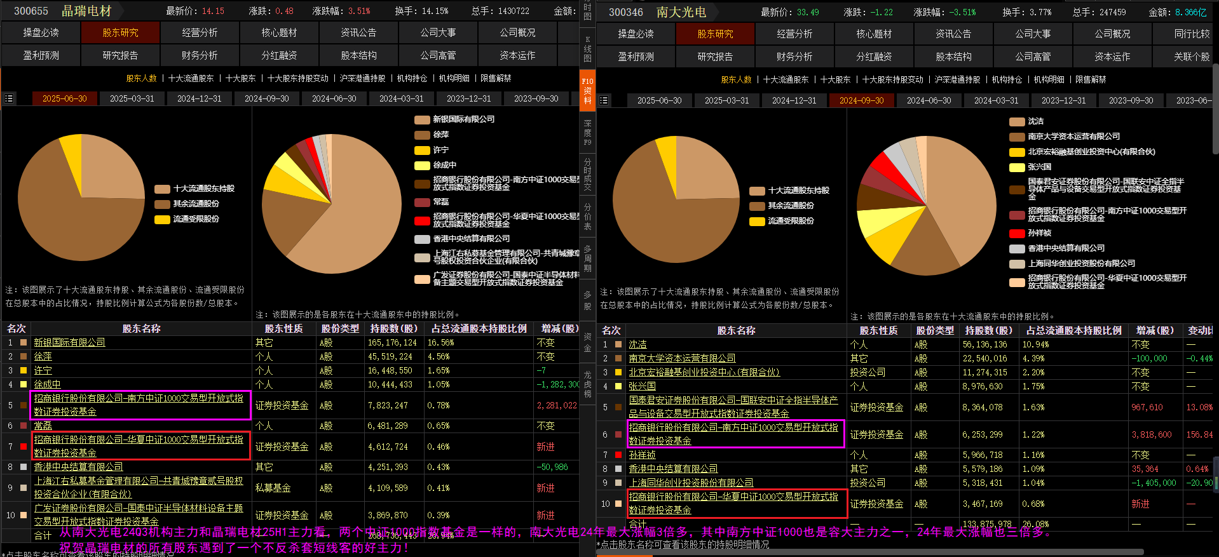This screenshot has width=1219, height=557.
Task: Click legend swatch for 孙祥祯
Action: click(1017, 233)
